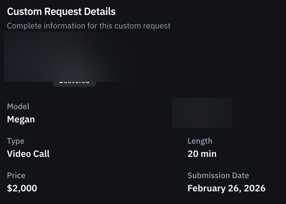Image resolution: width=286 pixels, height=204 pixels.
Task: Click the Length field label
Action: (x=200, y=141)
